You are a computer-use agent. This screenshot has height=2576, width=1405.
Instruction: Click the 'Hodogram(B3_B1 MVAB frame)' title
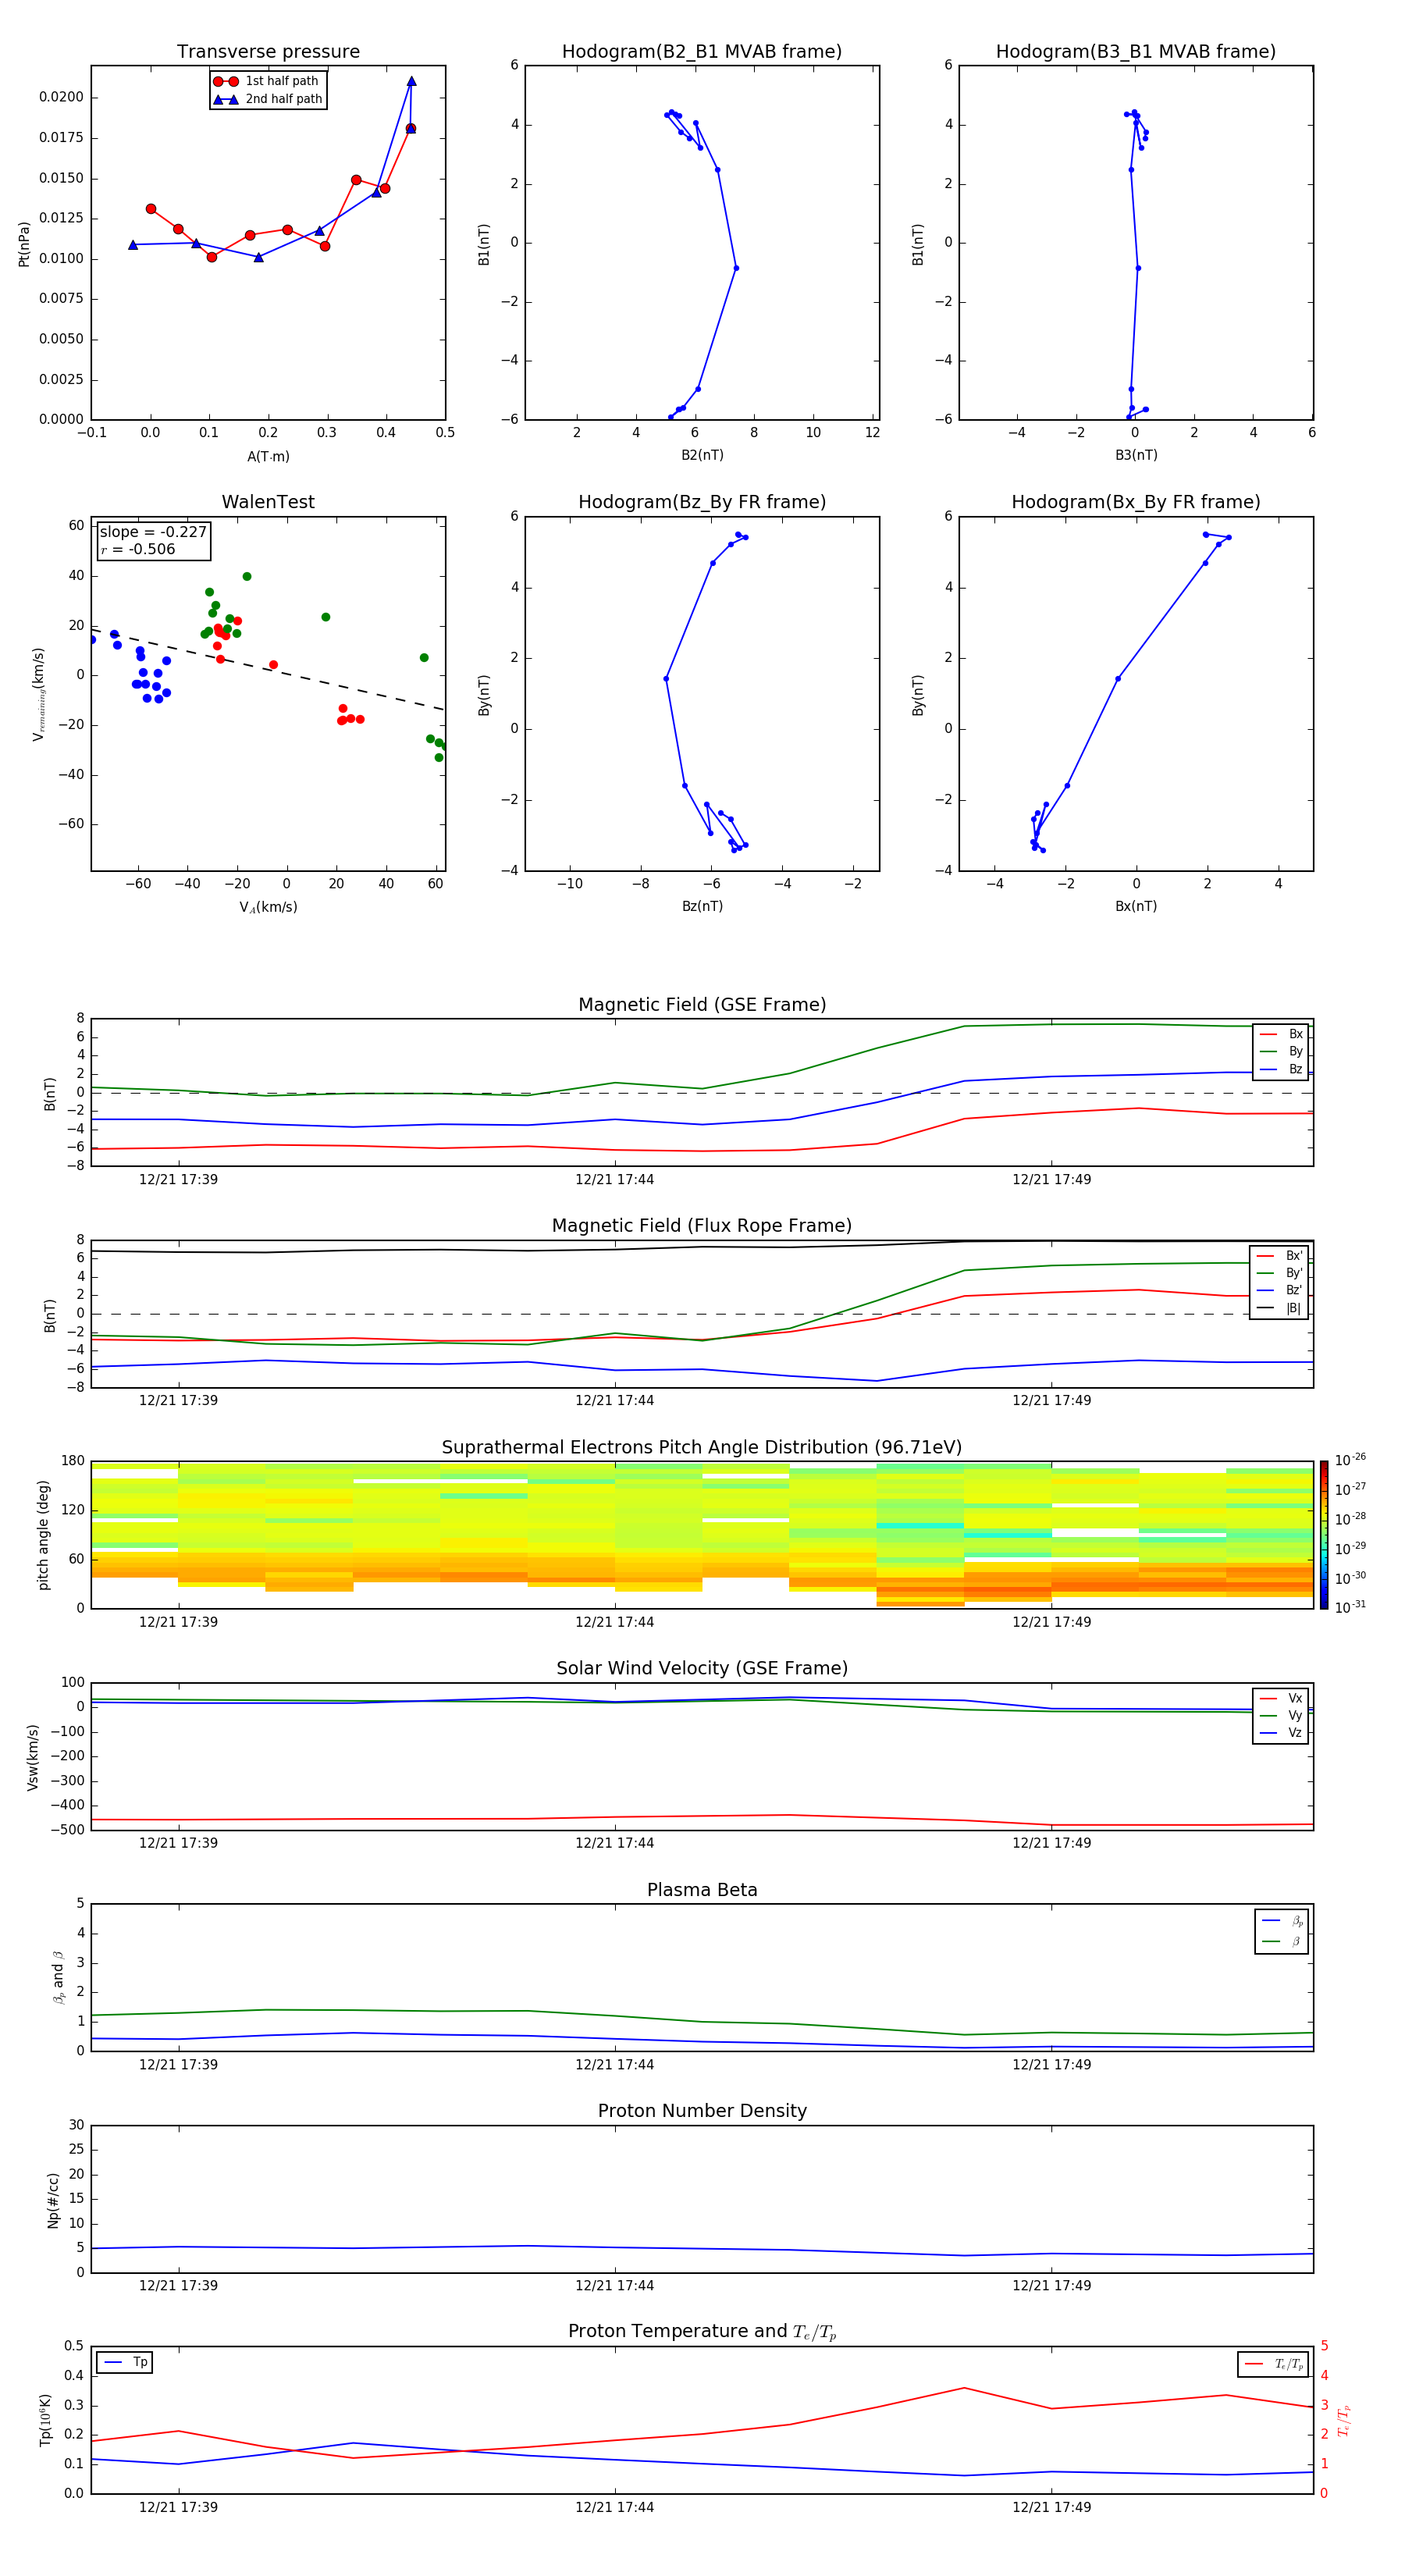(x=1136, y=52)
